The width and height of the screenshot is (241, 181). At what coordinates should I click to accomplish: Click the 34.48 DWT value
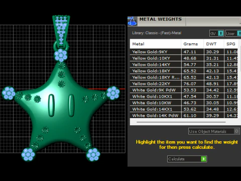(212, 109)
